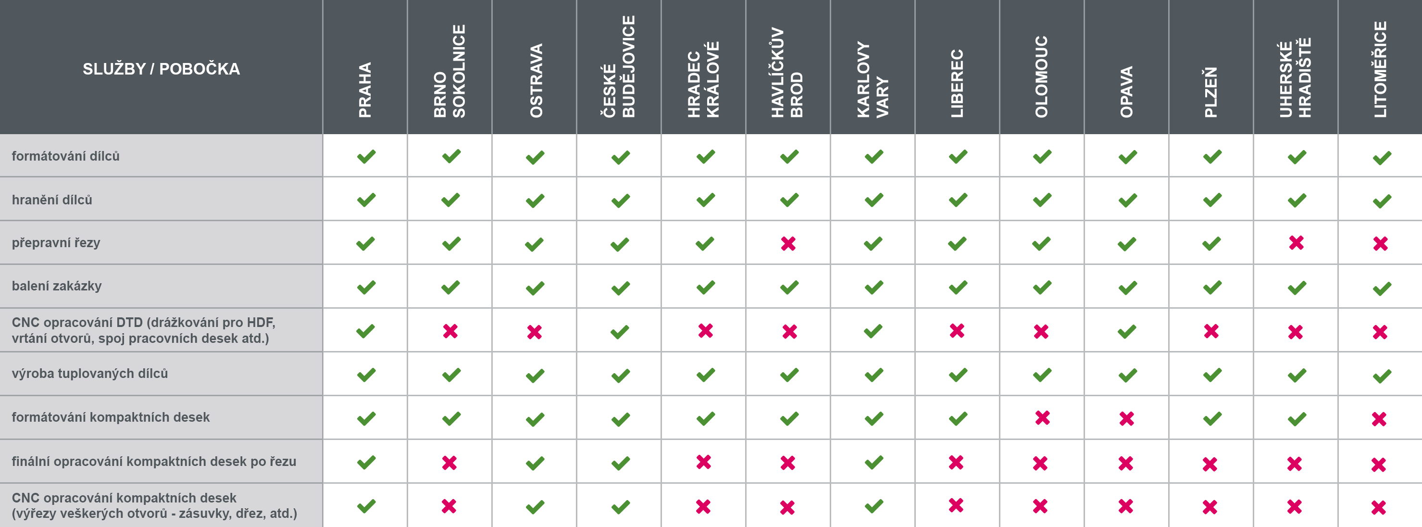Viewport: 1422px width, 527px height.
Task: Select the BRNO SOKOLNICE column header
Action: point(449,72)
